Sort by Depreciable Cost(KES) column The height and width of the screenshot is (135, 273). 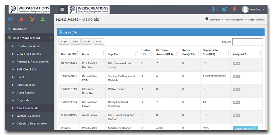[x=215, y=52]
